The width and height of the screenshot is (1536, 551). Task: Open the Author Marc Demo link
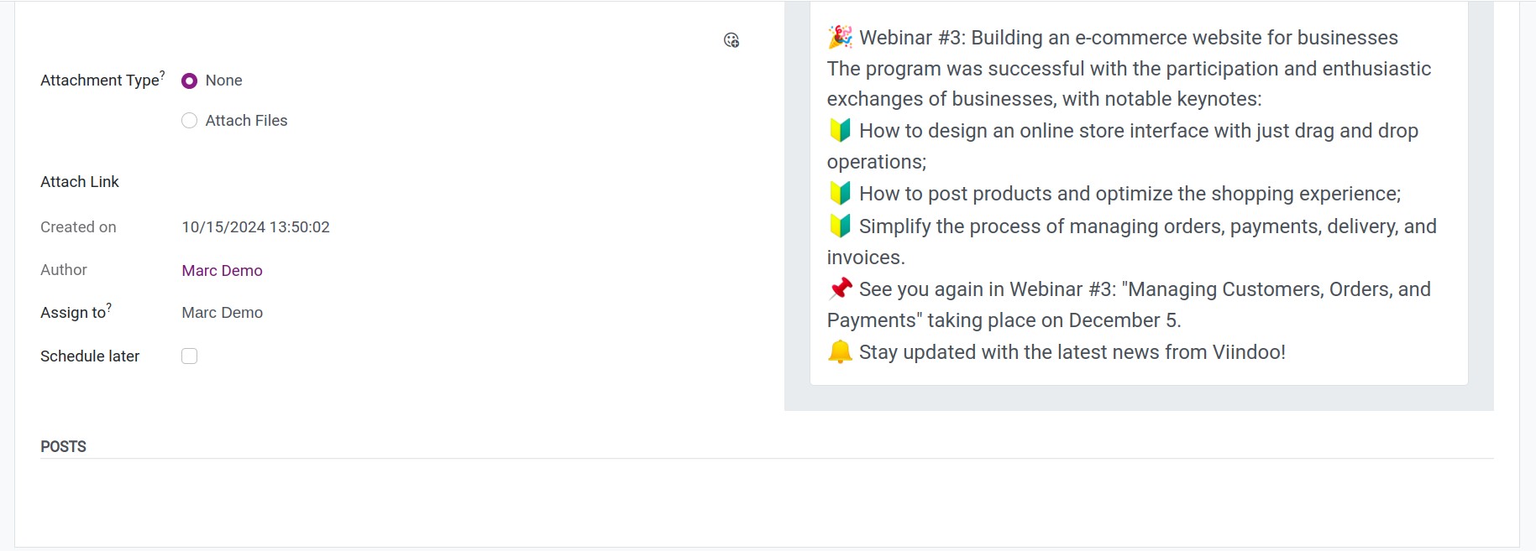(x=222, y=271)
